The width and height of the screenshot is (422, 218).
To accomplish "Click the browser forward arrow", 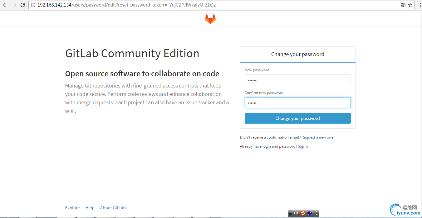I will click(x=14, y=5).
